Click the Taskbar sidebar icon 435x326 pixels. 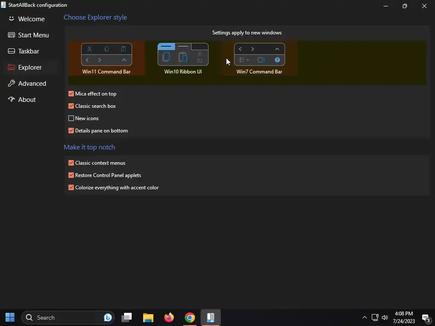pos(11,51)
